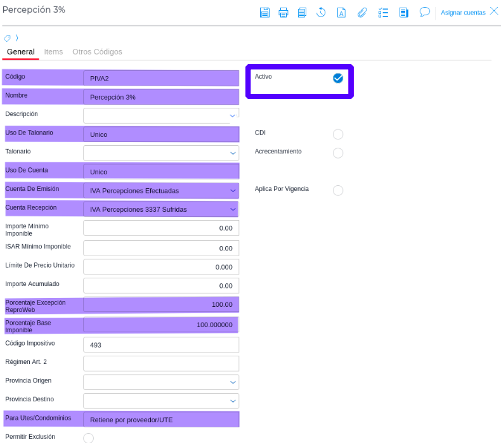Click the save floppy disk icon
This screenshot has height=447, width=501.
264,13
